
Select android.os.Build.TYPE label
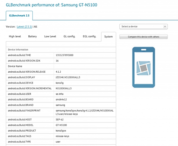tap(19, 142)
